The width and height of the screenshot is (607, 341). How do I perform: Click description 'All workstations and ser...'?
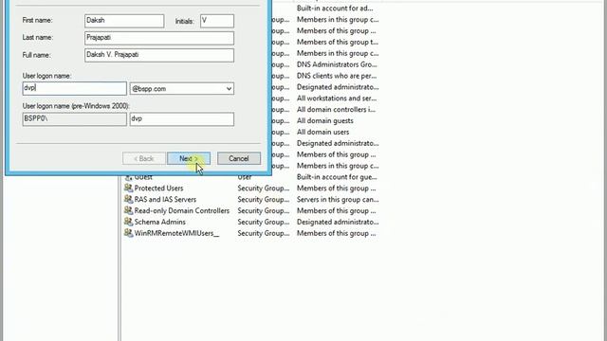337,99
